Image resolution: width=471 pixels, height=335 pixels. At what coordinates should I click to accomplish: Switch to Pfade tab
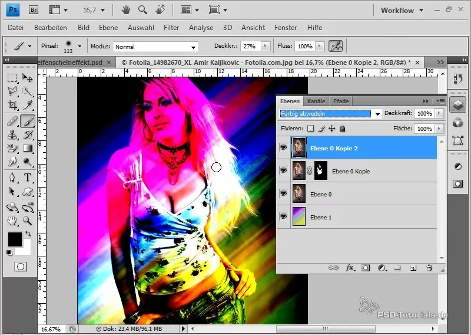click(x=341, y=101)
